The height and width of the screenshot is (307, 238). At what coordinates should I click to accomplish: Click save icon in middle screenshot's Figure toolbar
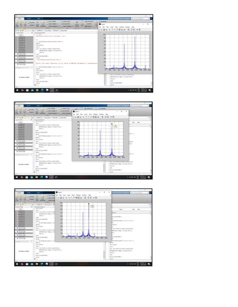click(78, 117)
